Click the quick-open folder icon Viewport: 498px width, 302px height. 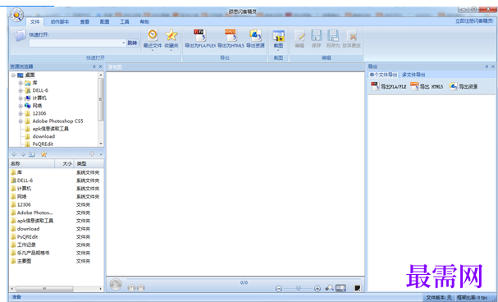click(21, 35)
